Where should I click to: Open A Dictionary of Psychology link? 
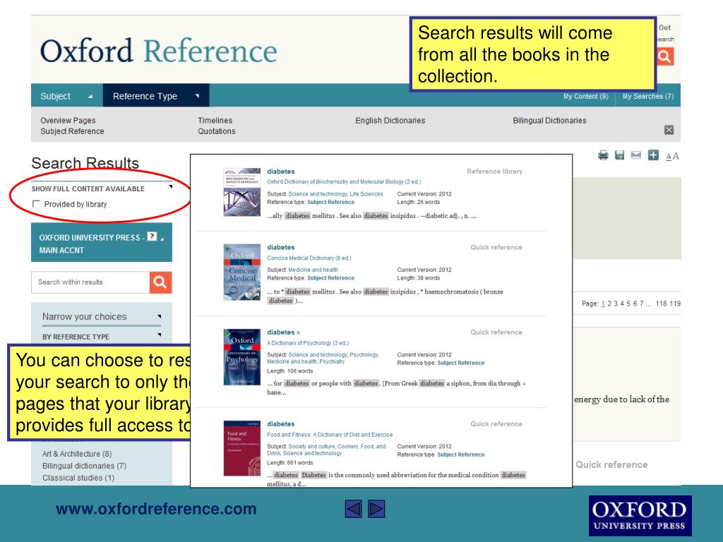pos(308,343)
